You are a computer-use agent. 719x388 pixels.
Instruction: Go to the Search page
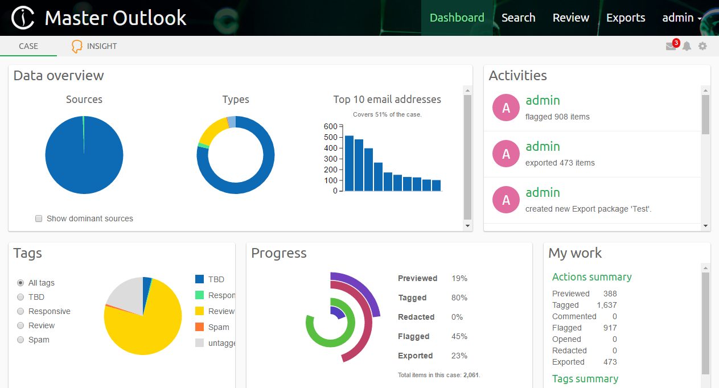click(x=518, y=18)
